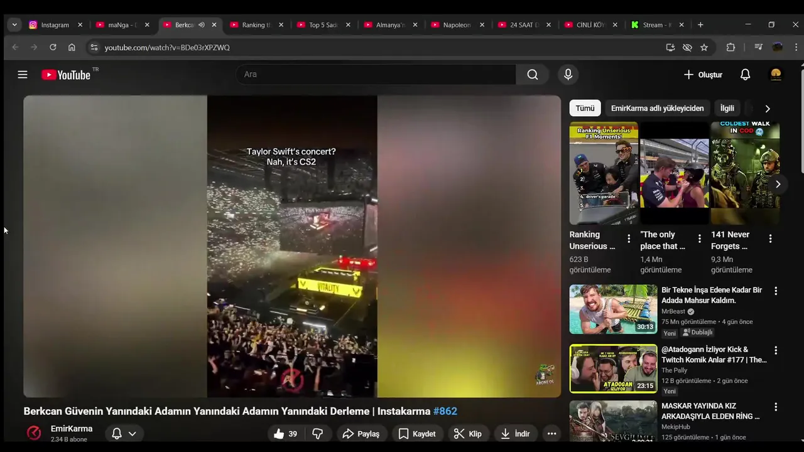
Task: Open the MASKAR YAYINDA Elden Ring title
Action: 711,411
